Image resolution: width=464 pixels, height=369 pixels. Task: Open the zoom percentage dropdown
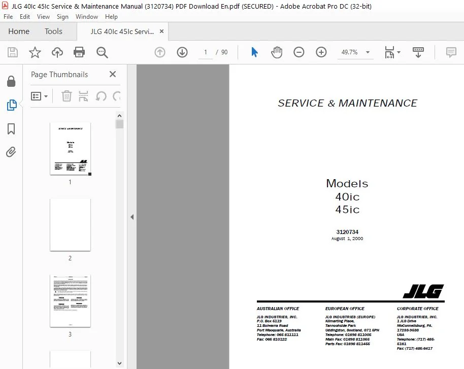[x=368, y=52]
